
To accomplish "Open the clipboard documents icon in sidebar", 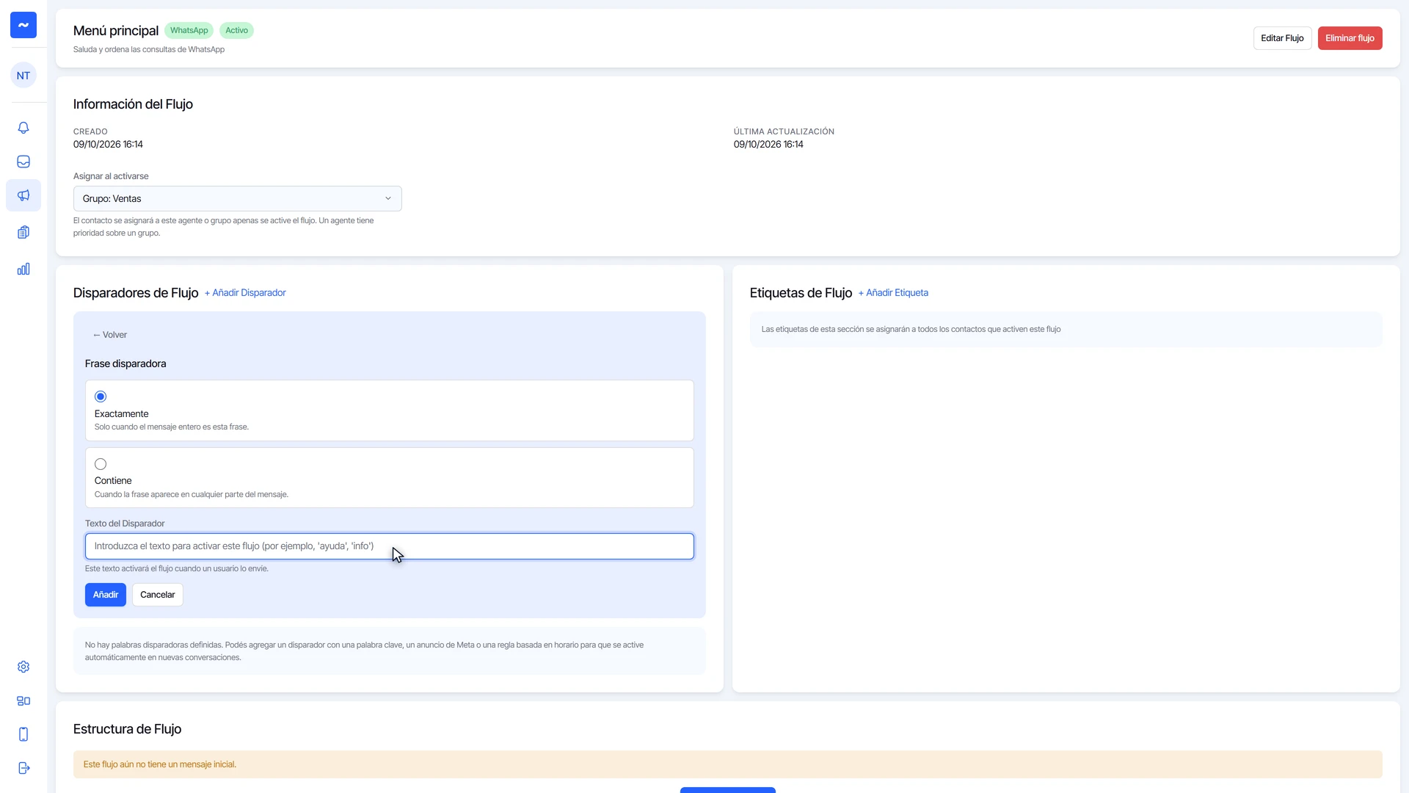I will coord(23,232).
